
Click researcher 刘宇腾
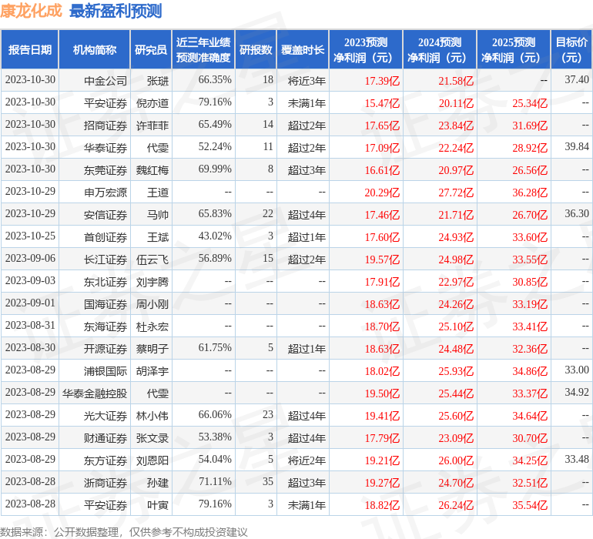[152, 281]
